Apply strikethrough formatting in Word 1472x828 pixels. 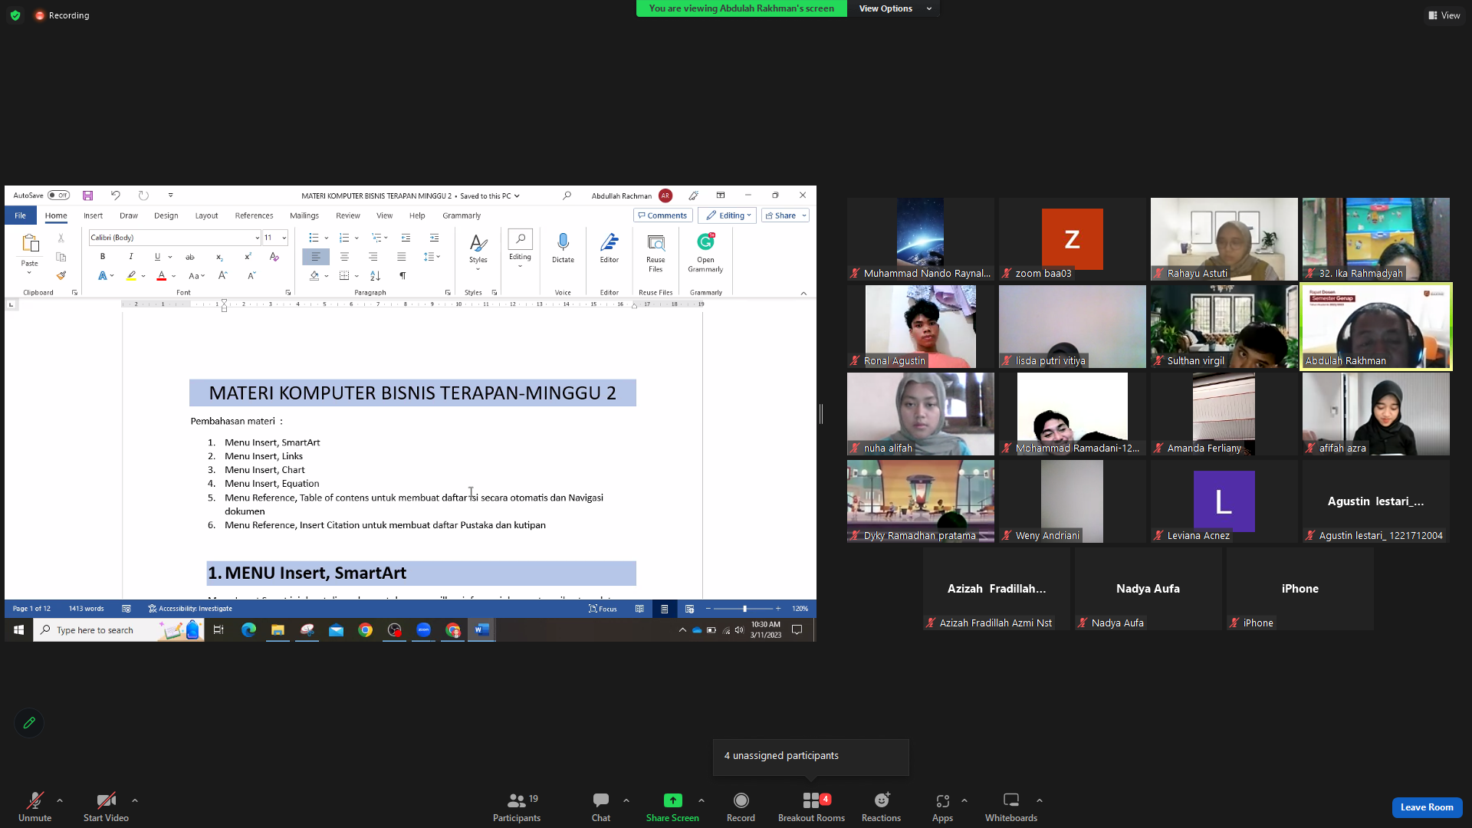pos(189,257)
